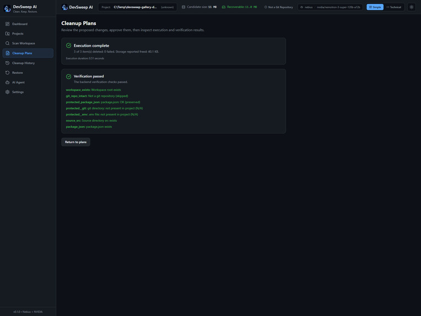Click the Cleanup Plans document icon
Viewport: 421px width, 316px height.
click(7, 53)
